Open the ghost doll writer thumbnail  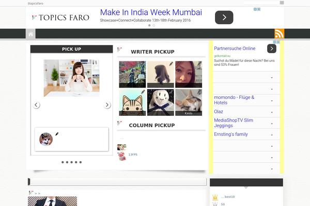[161, 102]
